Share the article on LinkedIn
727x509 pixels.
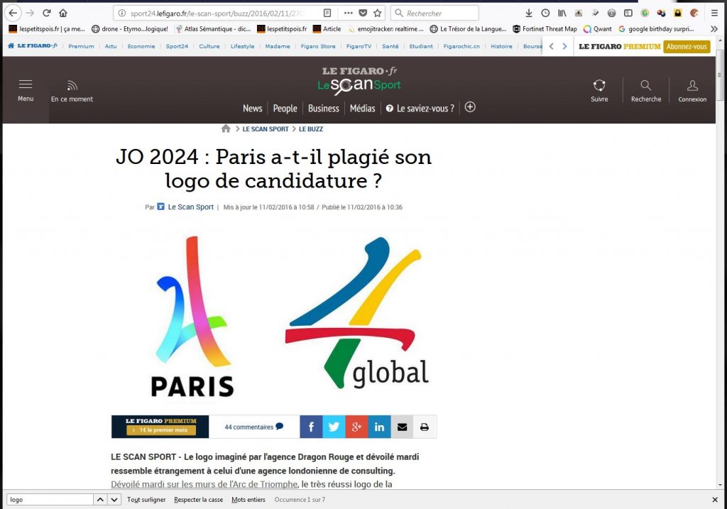(x=379, y=427)
